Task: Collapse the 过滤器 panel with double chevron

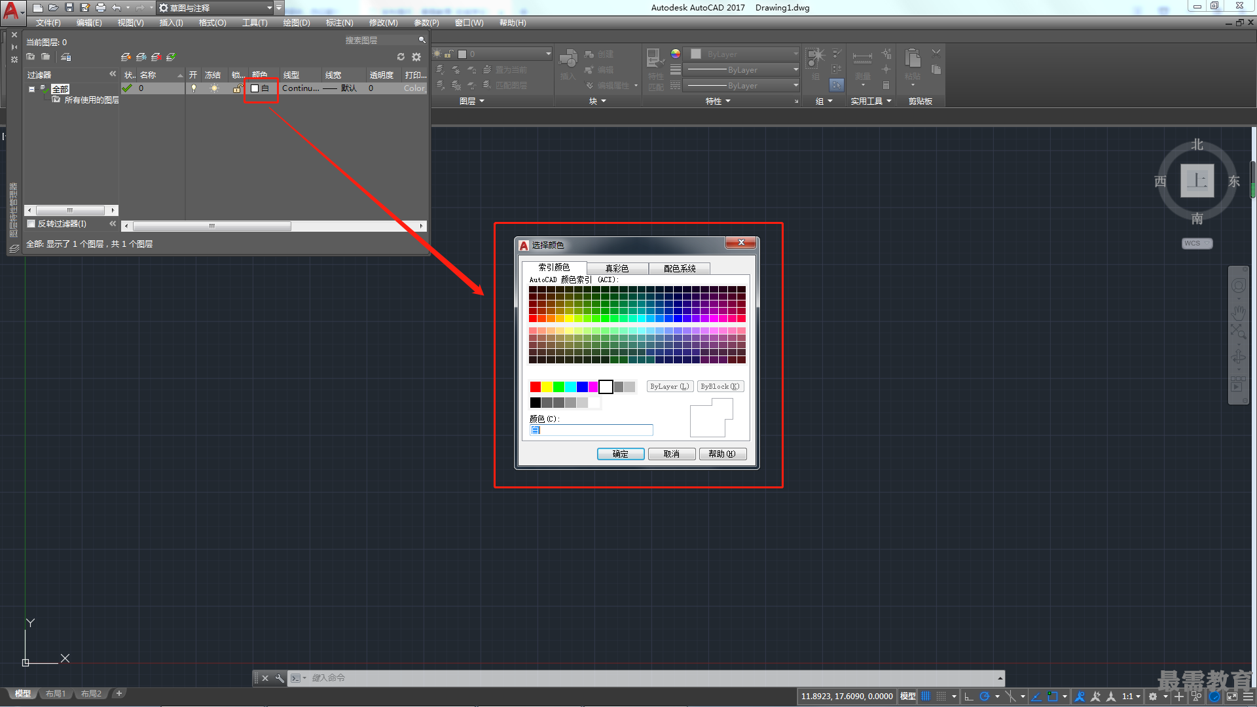Action: 113,74
